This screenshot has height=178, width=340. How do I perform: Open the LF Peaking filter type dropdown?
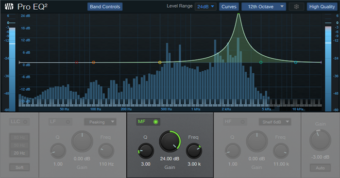pyautogui.click(x=100, y=122)
